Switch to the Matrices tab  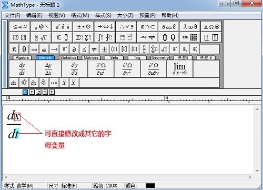(91, 57)
